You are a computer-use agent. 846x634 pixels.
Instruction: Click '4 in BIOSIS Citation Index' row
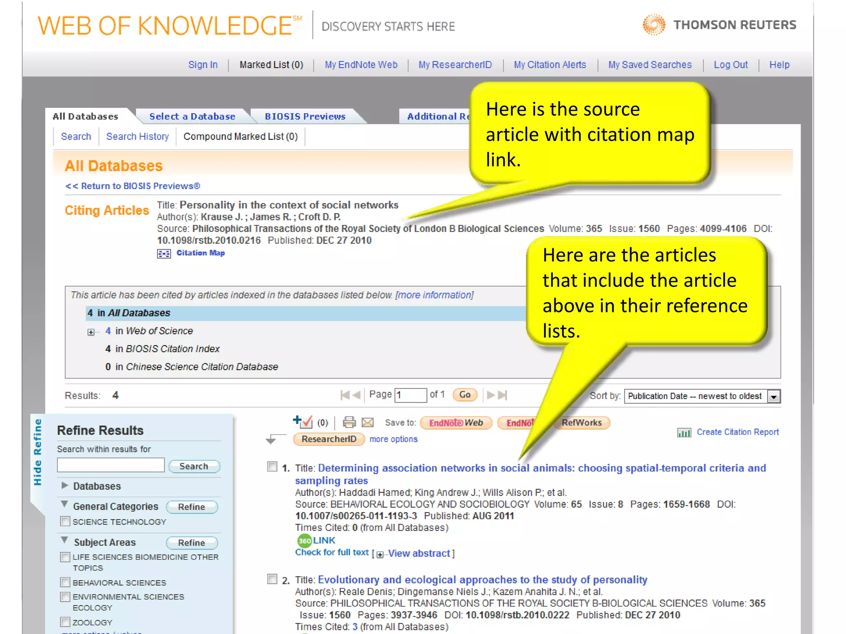click(x=162, y=349)
